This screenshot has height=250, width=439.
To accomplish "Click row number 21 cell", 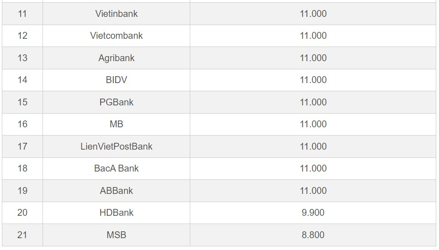I will point(22,235).
